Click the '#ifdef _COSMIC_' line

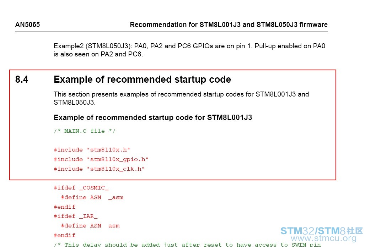(81, 188)
